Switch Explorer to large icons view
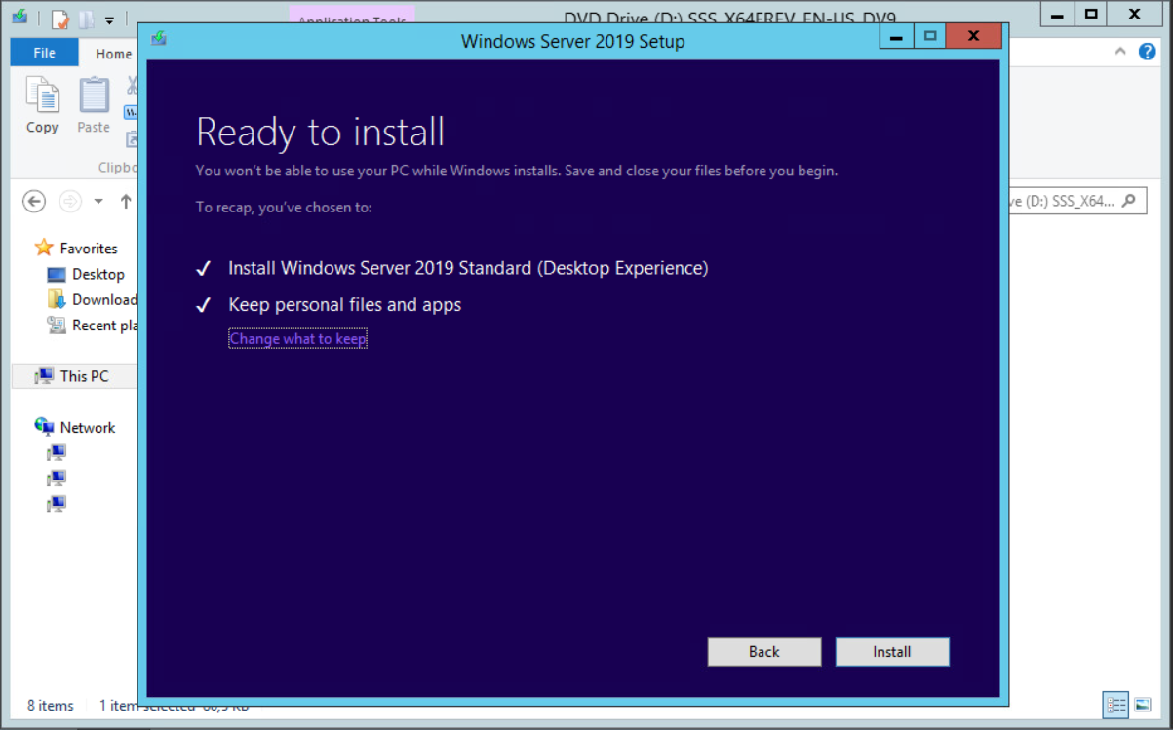The height and width of the screenshot is (730, 1173). pyautogui.click(x=1142, y=705)
